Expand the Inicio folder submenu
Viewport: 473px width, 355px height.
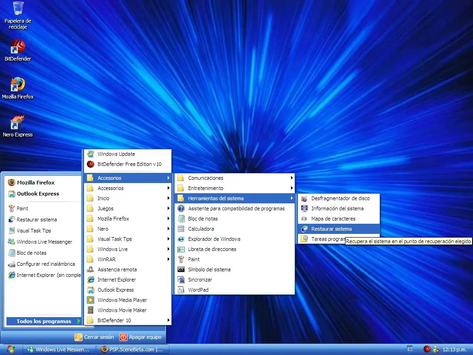point(127,198)
